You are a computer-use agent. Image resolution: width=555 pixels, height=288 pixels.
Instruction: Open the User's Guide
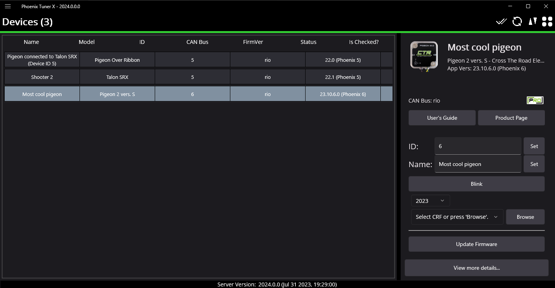pos(442,118)
